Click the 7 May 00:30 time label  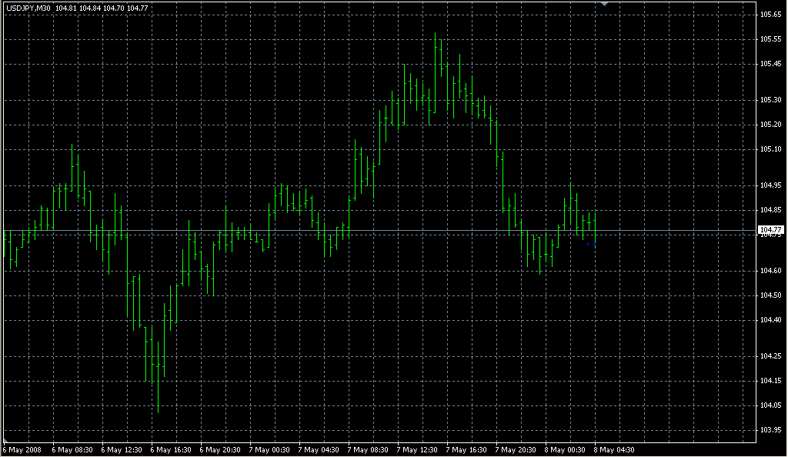tap(269, 450)
